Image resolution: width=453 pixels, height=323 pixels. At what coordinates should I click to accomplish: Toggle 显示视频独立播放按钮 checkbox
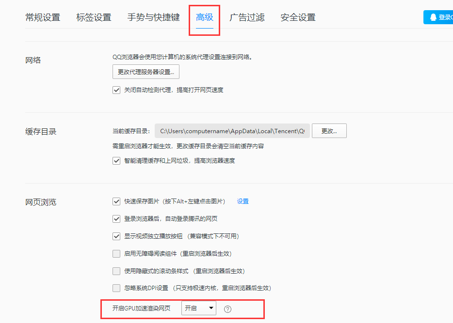pyautogui.click(x=116, y=236)
